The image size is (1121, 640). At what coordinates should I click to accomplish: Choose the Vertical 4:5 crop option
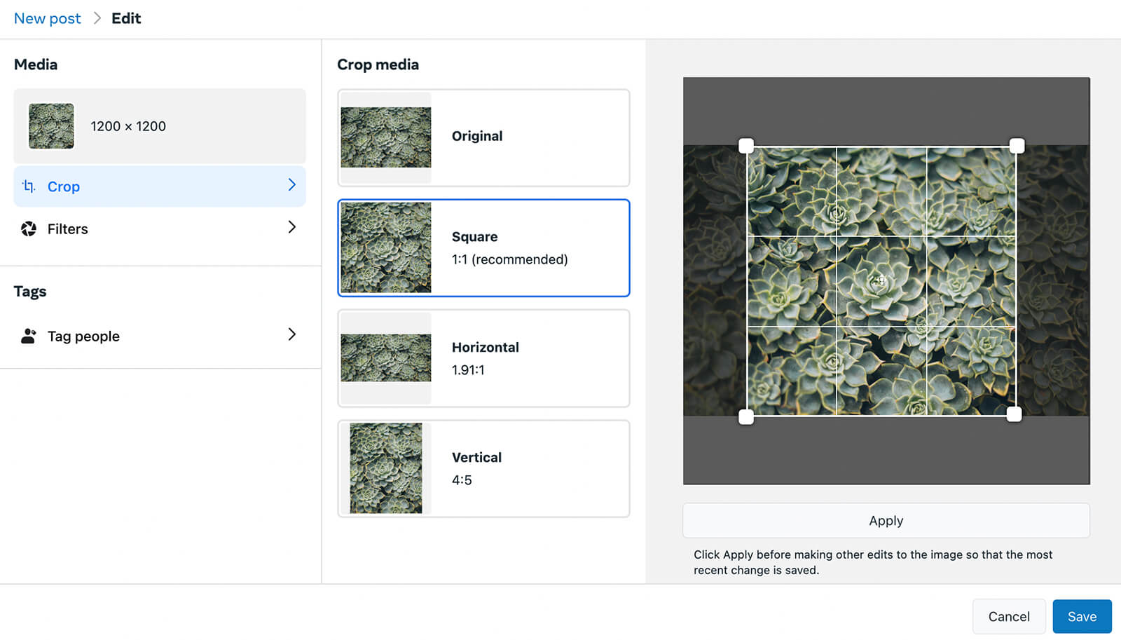[x=483, y=468]
